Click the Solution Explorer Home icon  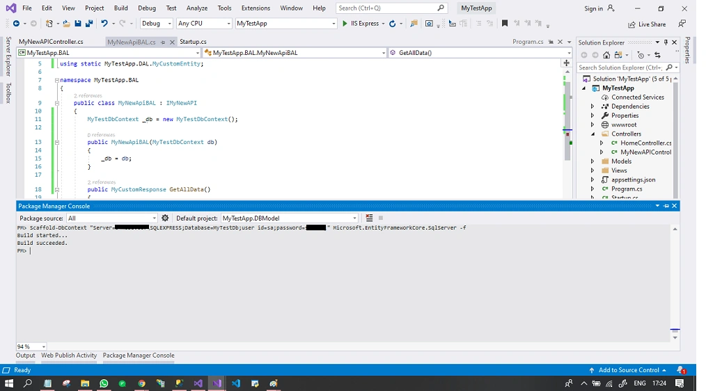[x=606, y=55]
